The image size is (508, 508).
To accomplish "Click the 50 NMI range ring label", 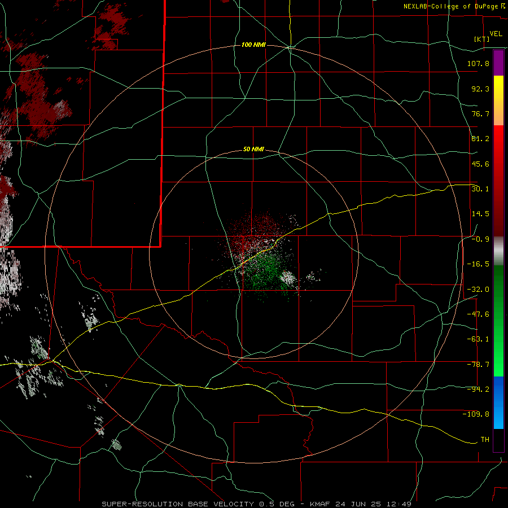I will pyautogui.click(x=253, y=150).
